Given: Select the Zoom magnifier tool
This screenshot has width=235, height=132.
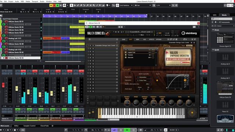Looking at the screenshot, I should click(94, 5).
